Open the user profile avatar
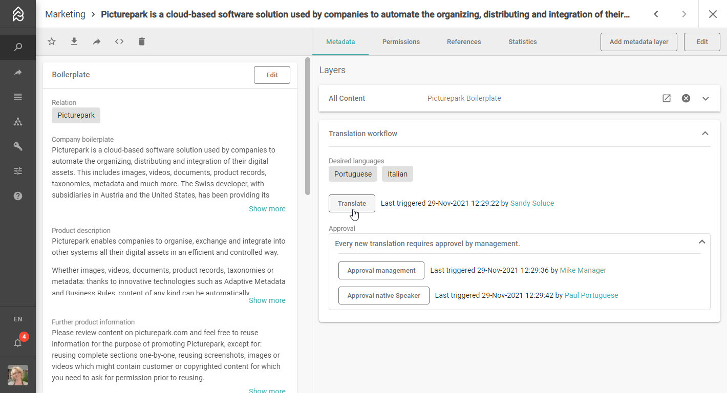727x393 pixels. pyautogui.click(x=18, y=375)
